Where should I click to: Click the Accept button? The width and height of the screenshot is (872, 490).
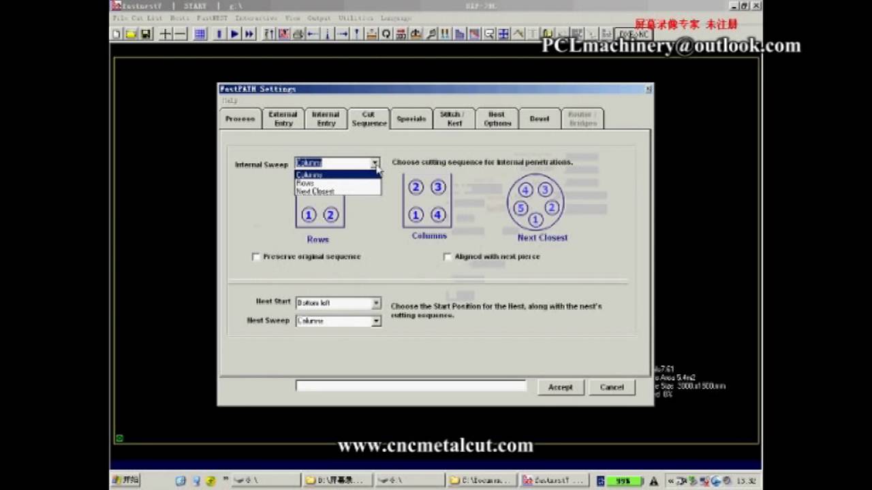pyautogui.click(x=560, y=387)
